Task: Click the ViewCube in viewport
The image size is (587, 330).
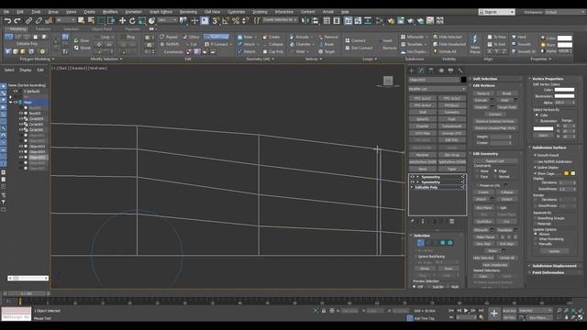Action: coord(388,81)
